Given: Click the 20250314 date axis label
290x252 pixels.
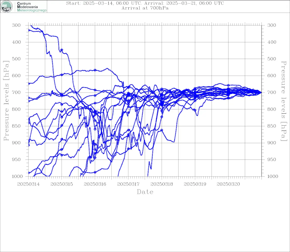Looking at the screenshot, I should click(28, 184).
